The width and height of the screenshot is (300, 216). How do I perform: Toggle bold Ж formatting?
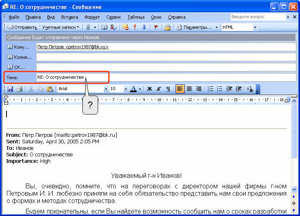click(150, 89)
